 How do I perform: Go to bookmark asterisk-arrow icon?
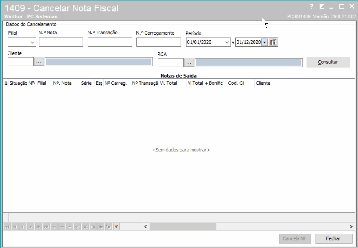[108, 227]
